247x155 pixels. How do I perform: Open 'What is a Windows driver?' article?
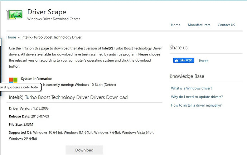click(192, 88)
